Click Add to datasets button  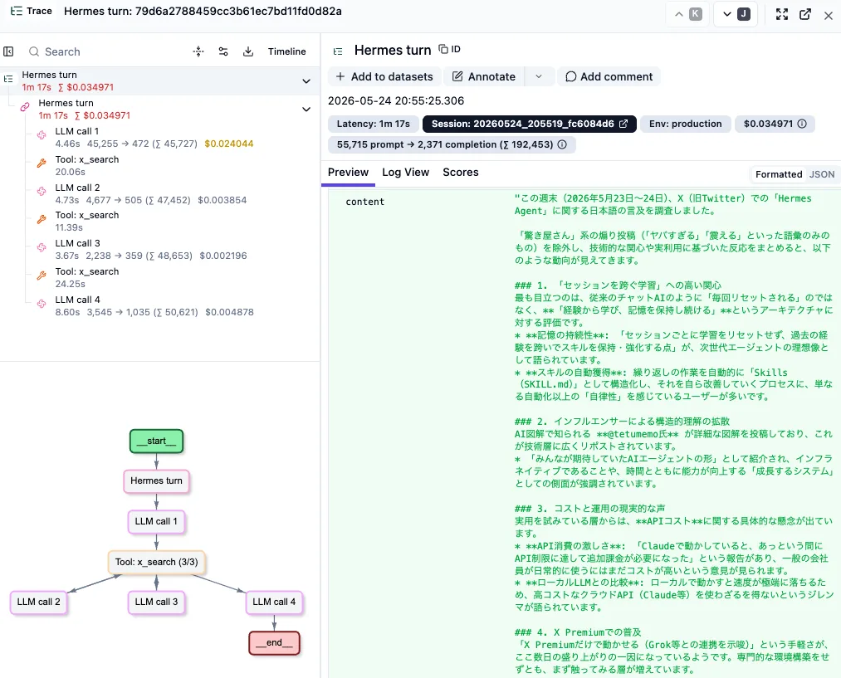coord(384,76)
